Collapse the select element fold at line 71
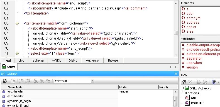This screenshot has height=107, width=220. click(17, 53)
